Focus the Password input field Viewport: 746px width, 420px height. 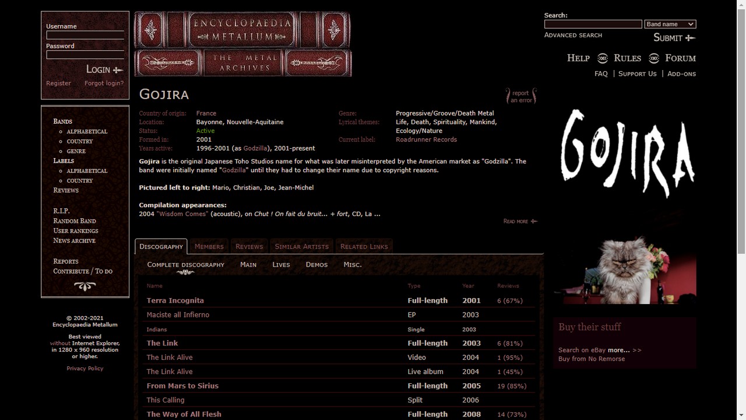click(x=85, y=55)
